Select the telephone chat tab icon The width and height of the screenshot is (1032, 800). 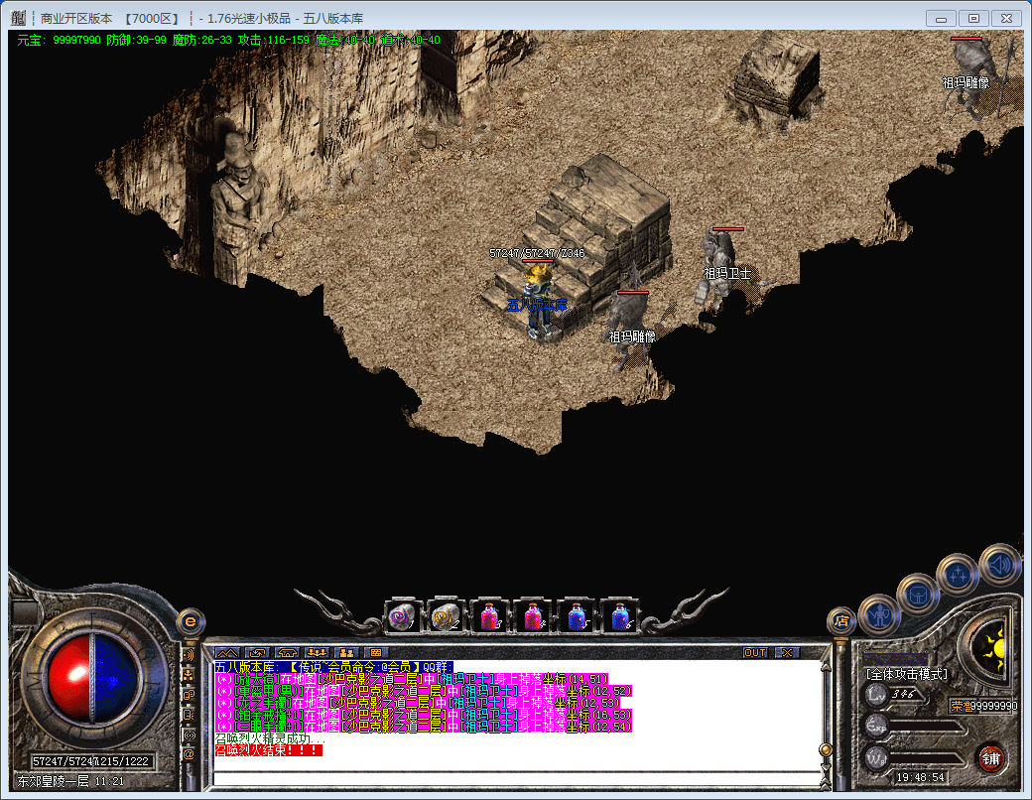pyautogui.click(x=287, y=652)
